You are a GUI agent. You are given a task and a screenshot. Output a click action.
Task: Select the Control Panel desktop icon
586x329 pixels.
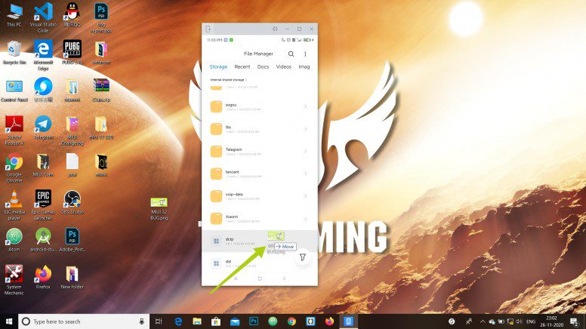14,91
